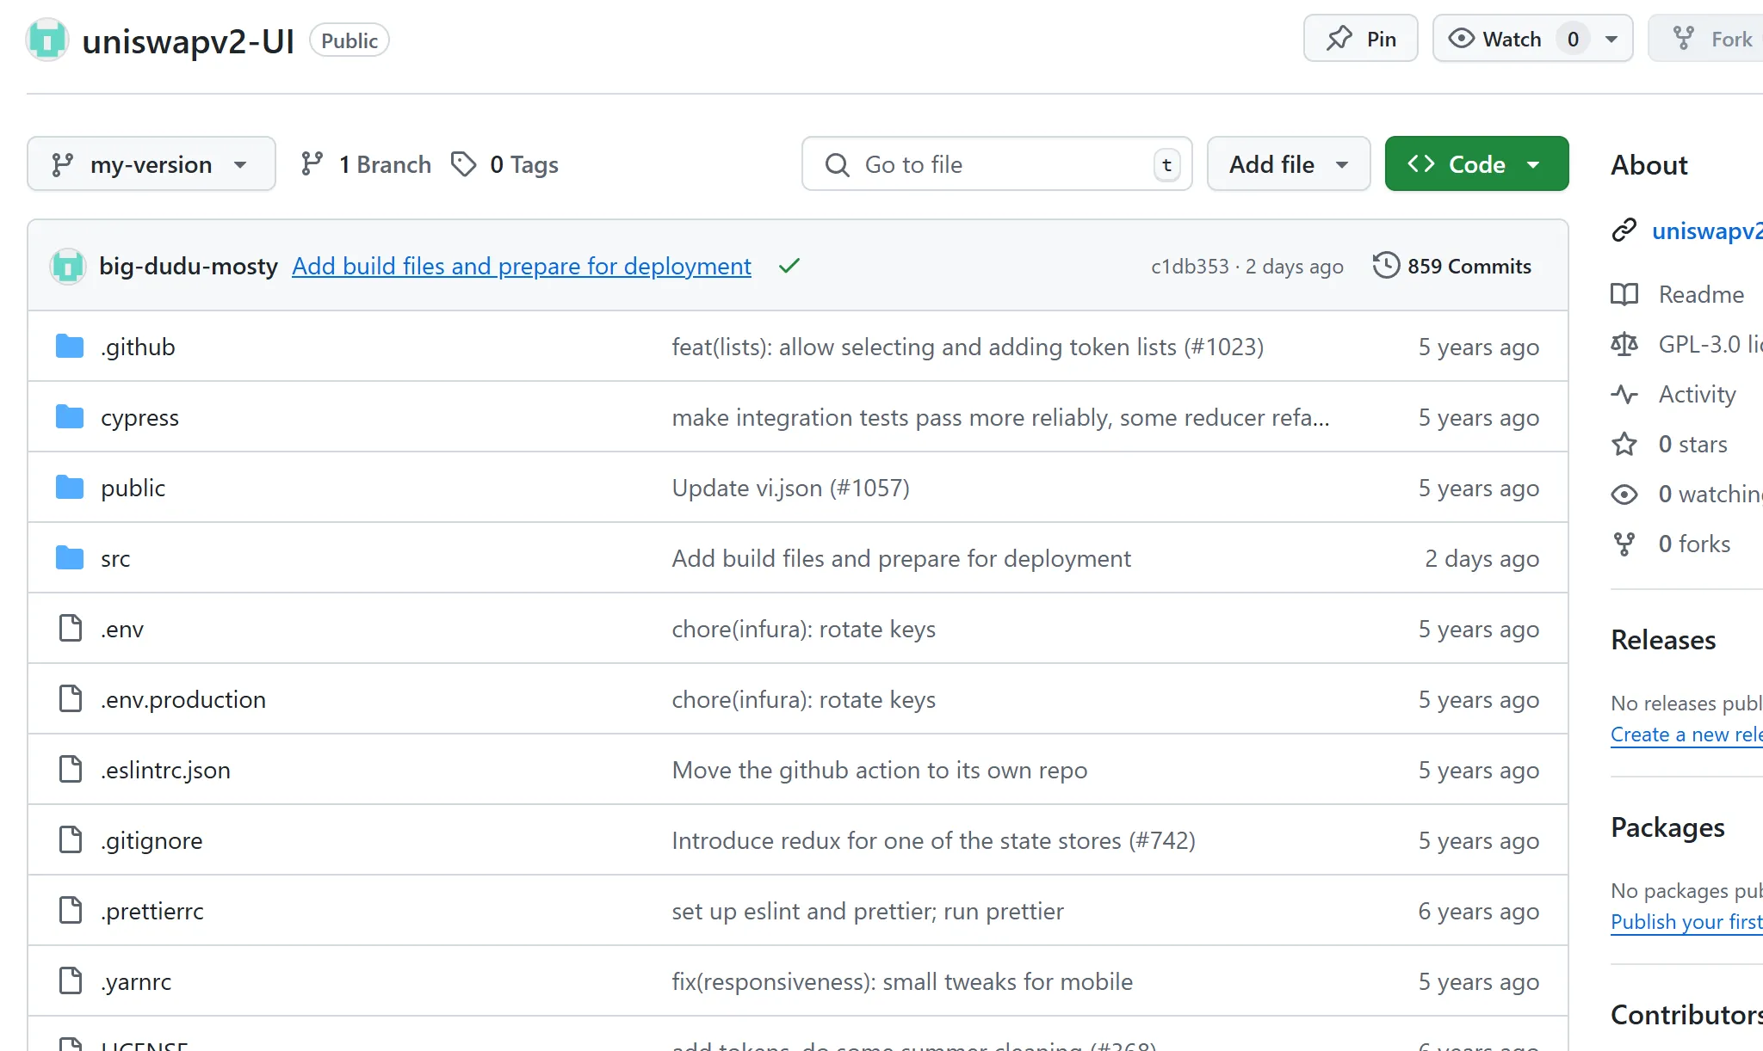The height and width of the screenshot is (1051, 1763).
Task: Open commit history clock icon
Action: tap(1386, 265)
